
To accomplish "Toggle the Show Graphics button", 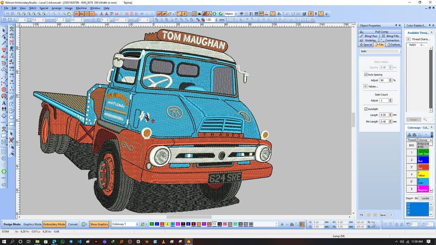I will click(x=99, y=224).
